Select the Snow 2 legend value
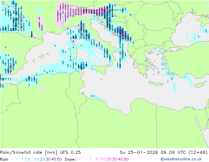Viewport: 209px width, 162px height. [91, 159]
